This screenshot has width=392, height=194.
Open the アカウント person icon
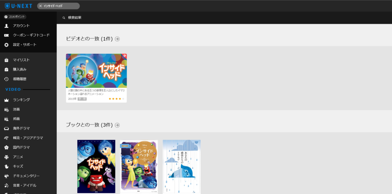coord(7,26)
